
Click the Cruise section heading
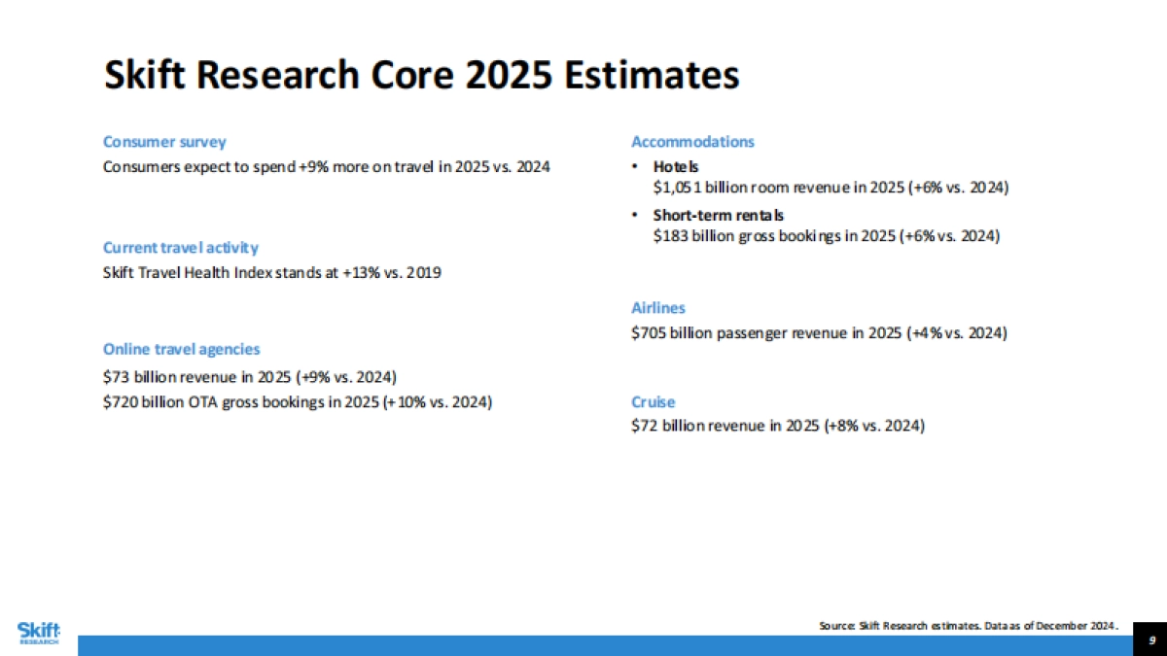653,402
